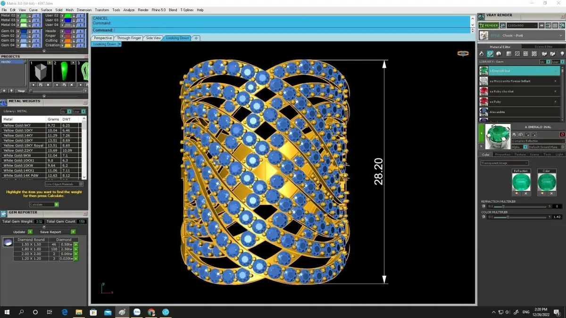Screen dimensions: 566x318
Task: Click the light bulb icon in Material Editor
Action: pos(562,54)
